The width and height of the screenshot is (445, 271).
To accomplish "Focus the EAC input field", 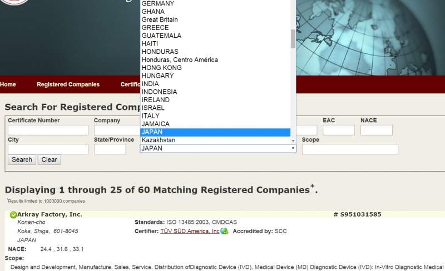I will (339, 130).
